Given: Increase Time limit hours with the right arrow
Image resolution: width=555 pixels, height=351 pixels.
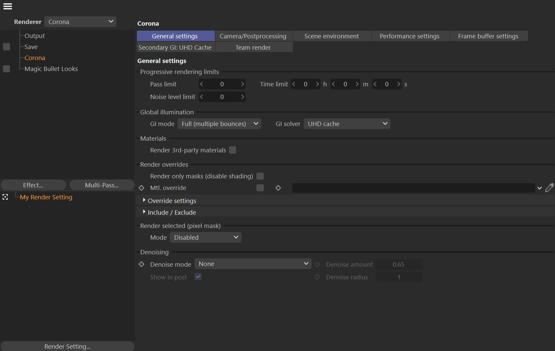Looking at the screenshot, I should pos(317,84).
